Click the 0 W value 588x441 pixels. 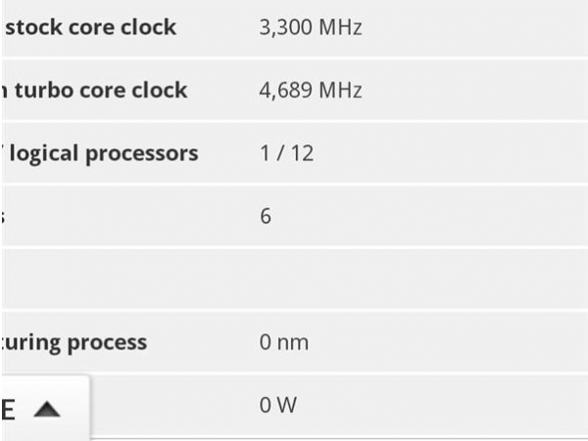[x=278, y=405]
